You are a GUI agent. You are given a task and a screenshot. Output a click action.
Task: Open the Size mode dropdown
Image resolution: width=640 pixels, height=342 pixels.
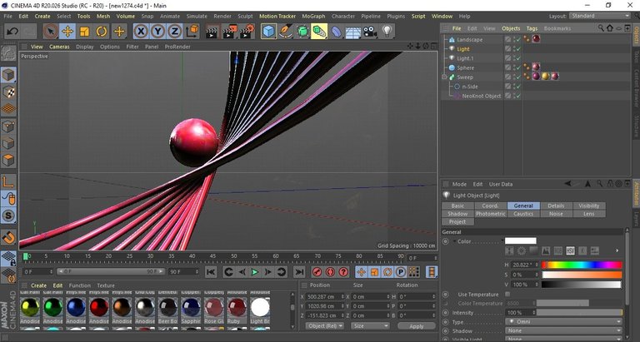pos(371,325)
